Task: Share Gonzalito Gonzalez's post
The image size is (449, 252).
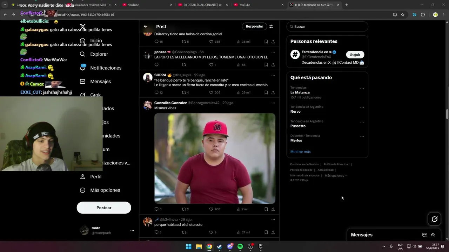Action: pos(273,209)
